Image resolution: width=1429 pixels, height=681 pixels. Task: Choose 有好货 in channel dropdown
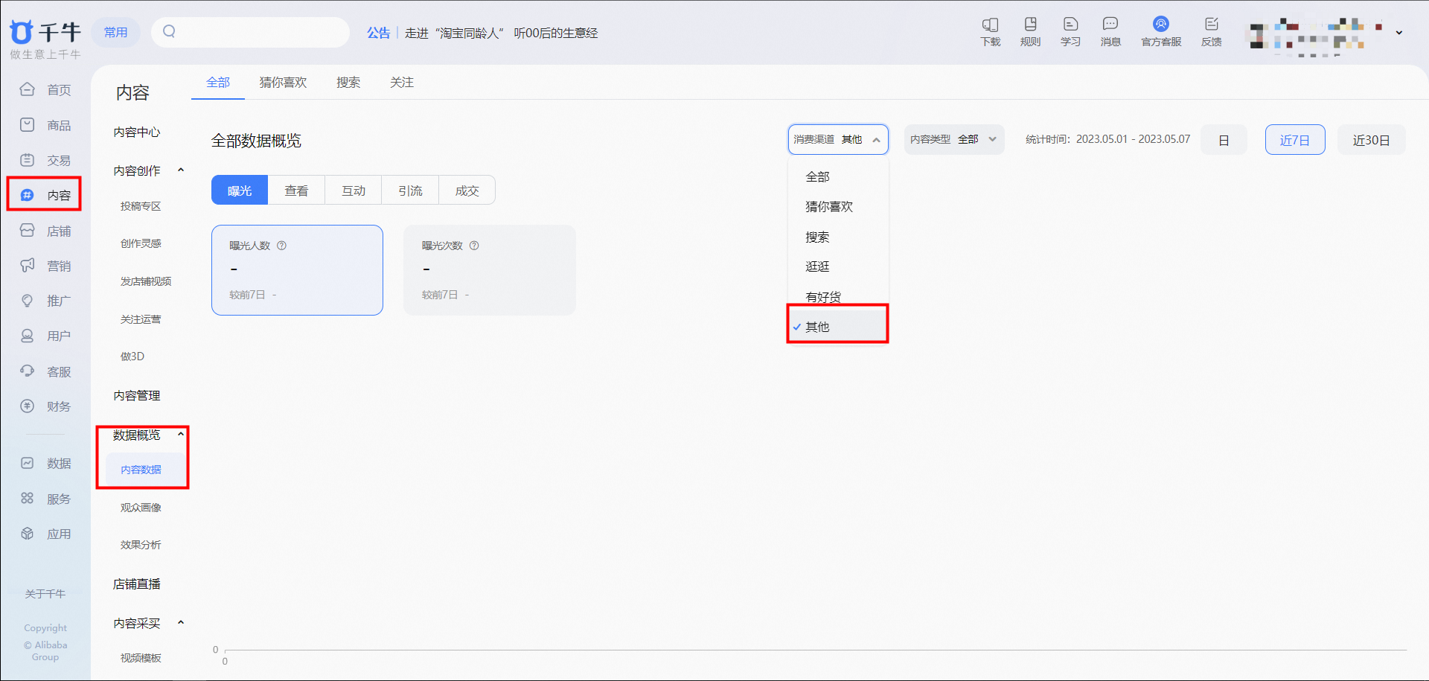coord(838,296)
